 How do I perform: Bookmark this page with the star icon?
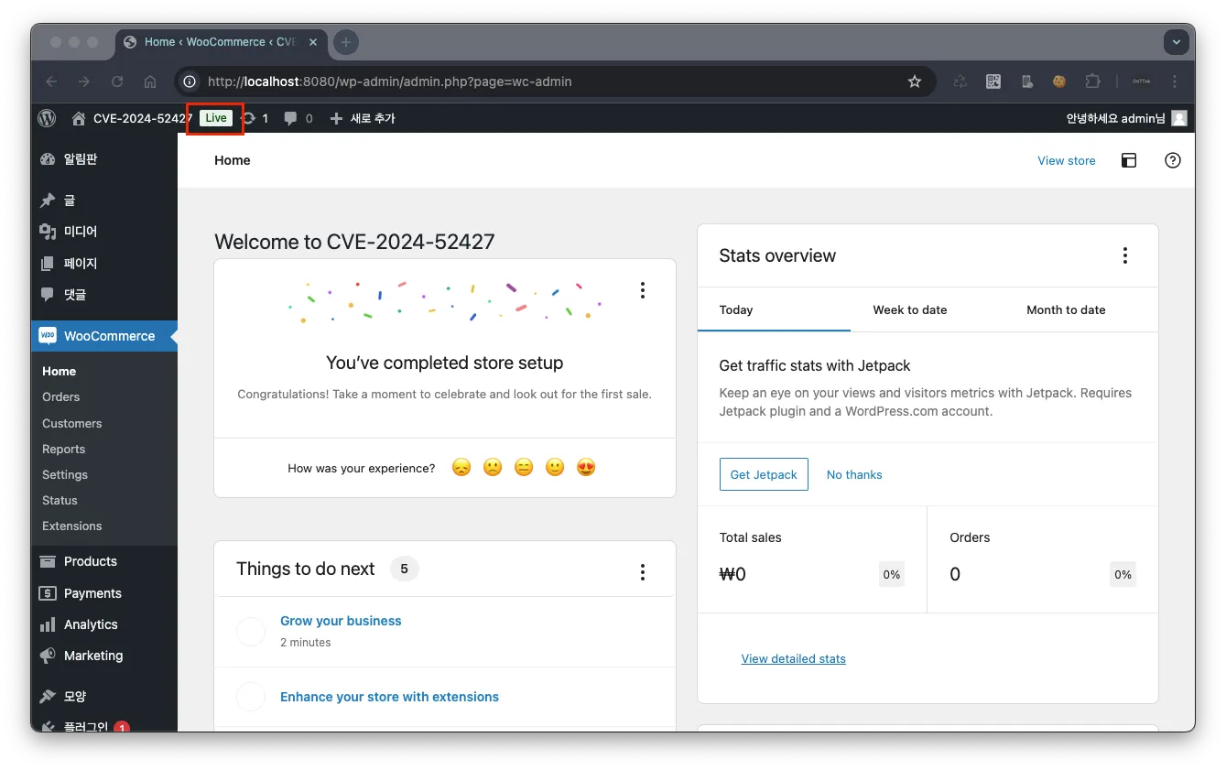[x=914, y=81]
